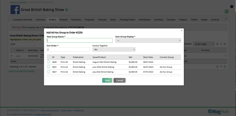The image size is (236, 116).
Task: Open the Item Group Display dropdown
Action: (x=148, y=40)
